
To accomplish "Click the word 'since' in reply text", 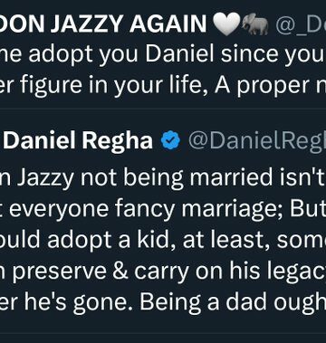I will (248, 53).
